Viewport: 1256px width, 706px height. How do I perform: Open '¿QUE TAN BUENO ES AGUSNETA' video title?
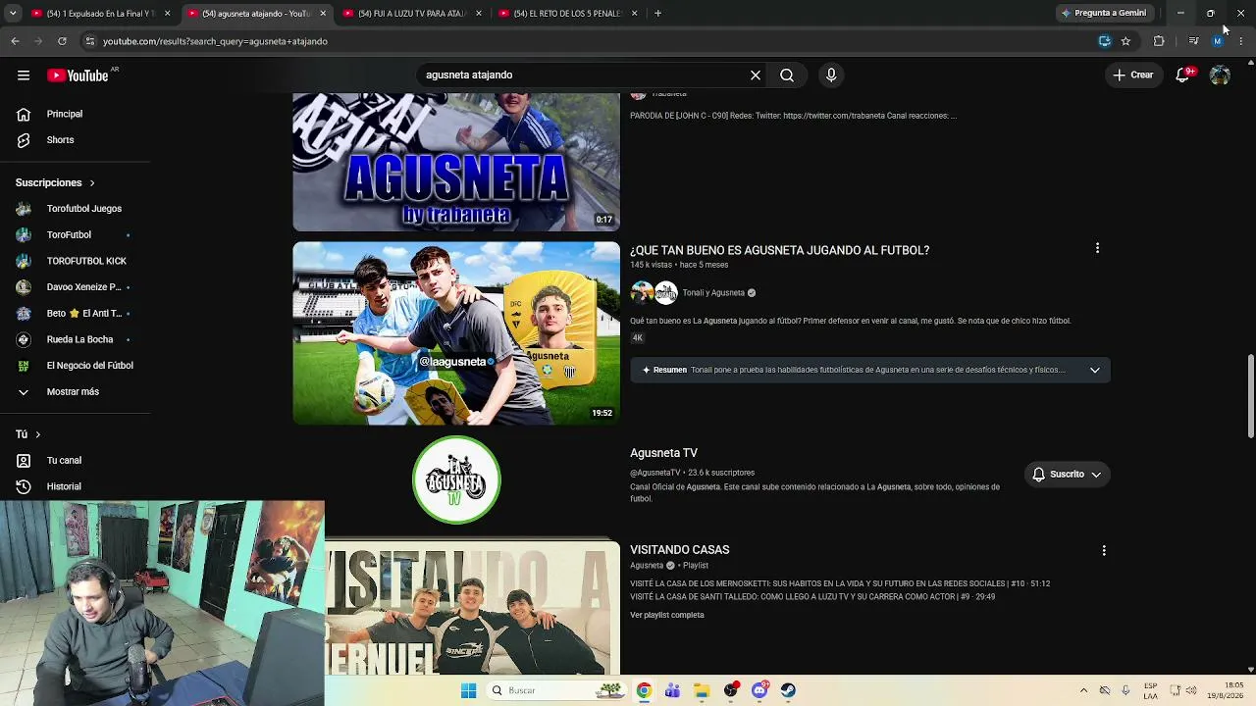pyautogui.click(x=779, y=250)
